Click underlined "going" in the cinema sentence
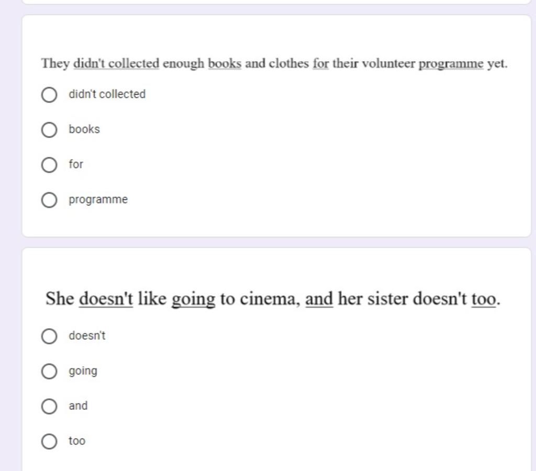 pyautogui.click(x=193, y=300)
